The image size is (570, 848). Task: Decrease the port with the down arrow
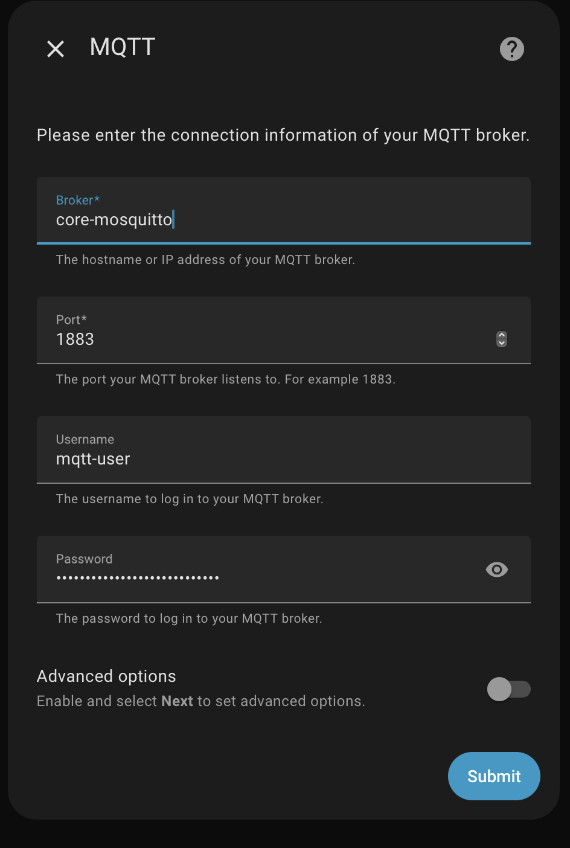[502, 343]
